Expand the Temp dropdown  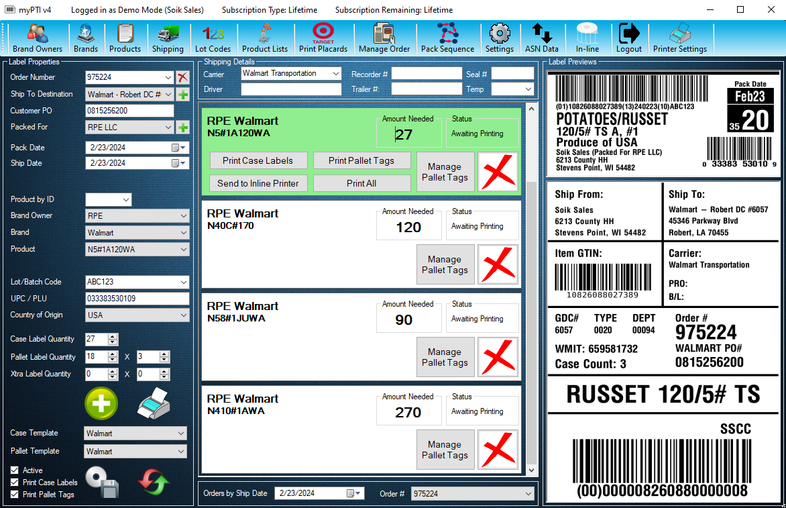528,89
